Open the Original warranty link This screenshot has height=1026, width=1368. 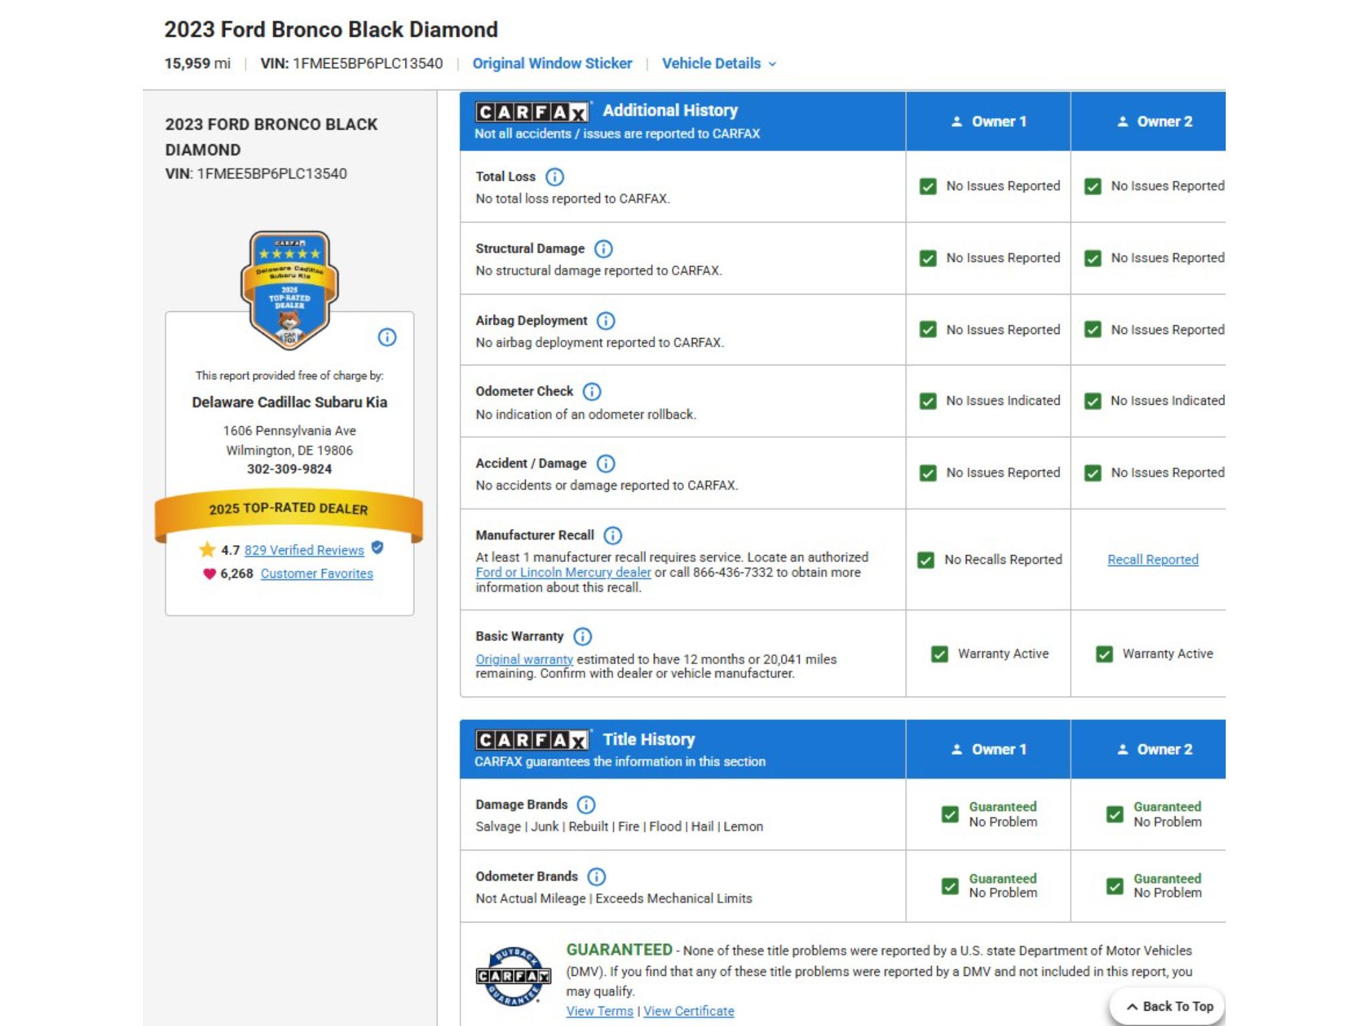click(524, 659)
